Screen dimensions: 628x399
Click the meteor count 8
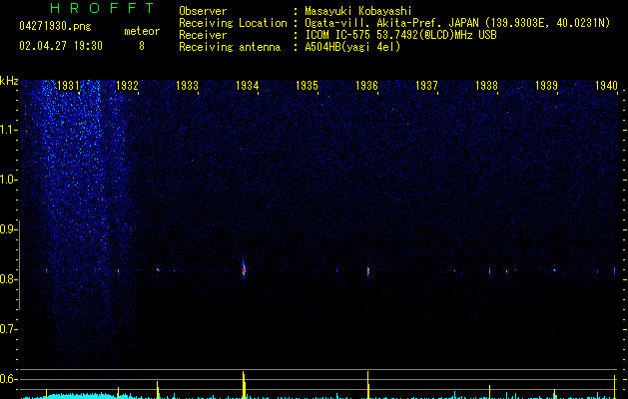tap(142, 46)
